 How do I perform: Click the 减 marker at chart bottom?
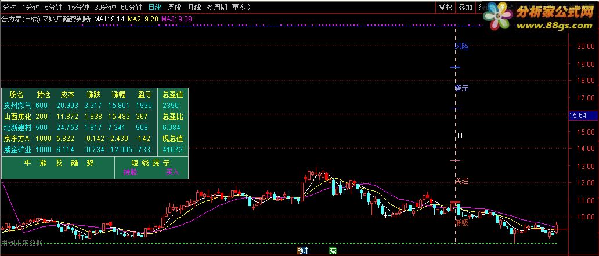(x=333, y=251)
